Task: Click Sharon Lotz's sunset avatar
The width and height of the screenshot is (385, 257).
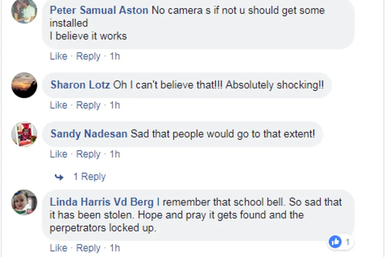Action: (24, 85)
